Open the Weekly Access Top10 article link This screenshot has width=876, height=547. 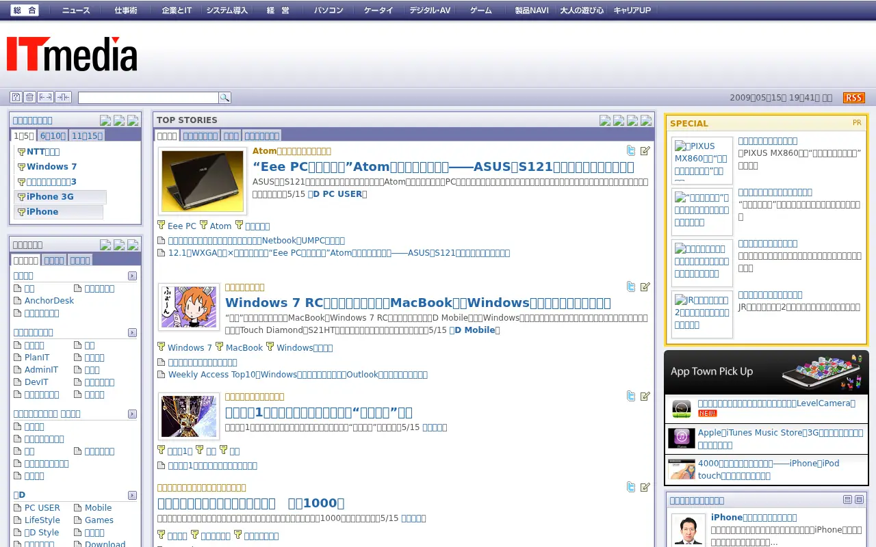[x=298, y=375]
